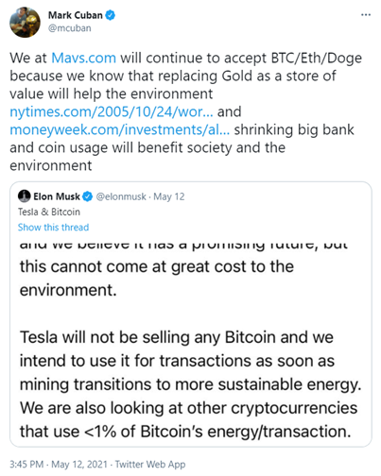381x476 pixels.
Task: Open Mark Cuban's profile avatar
Action: click(25, 22)
